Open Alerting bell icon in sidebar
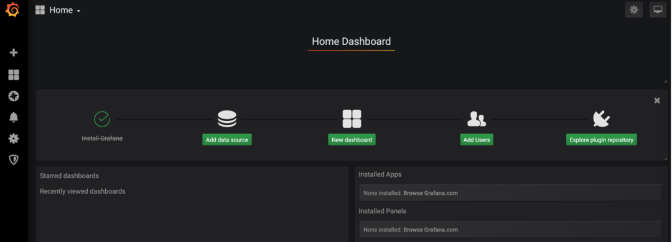 click(14, 117)
